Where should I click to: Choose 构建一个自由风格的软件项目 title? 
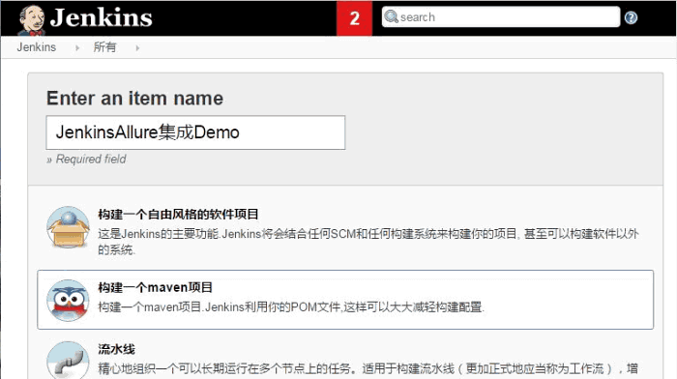pyautogui.click(x=178, y=214)
